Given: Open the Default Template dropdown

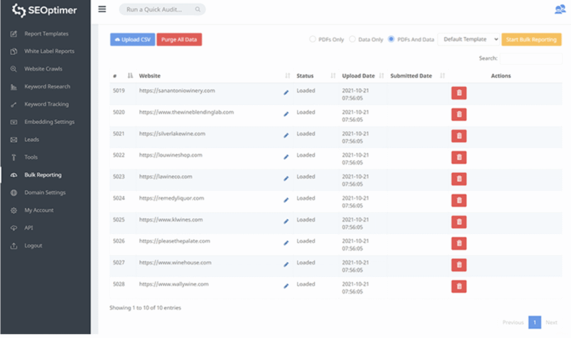Looking at the screenshot, I should pyautogui.click(x=468, y=40).
